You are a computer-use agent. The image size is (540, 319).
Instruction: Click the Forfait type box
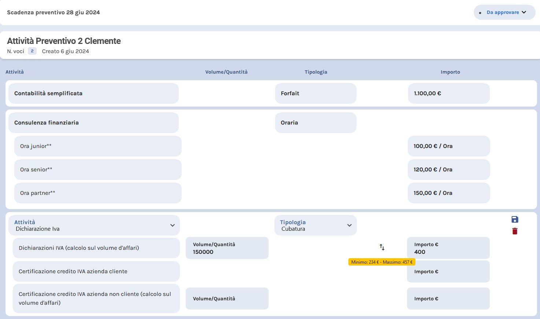(x=315, y=93)
